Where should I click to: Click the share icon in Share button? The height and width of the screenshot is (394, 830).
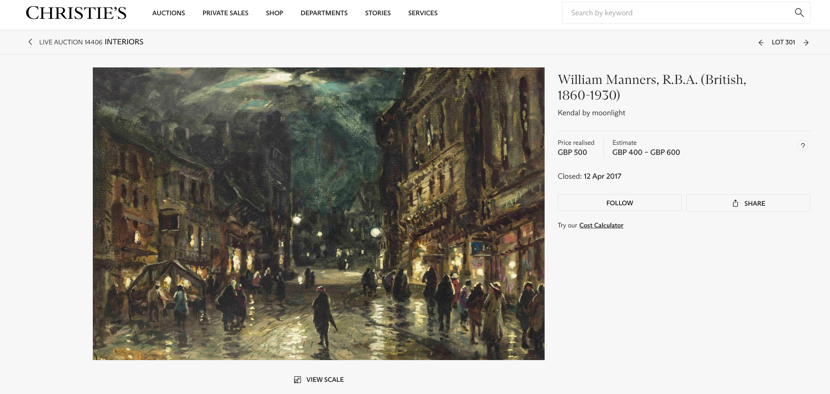pos(735,203)
